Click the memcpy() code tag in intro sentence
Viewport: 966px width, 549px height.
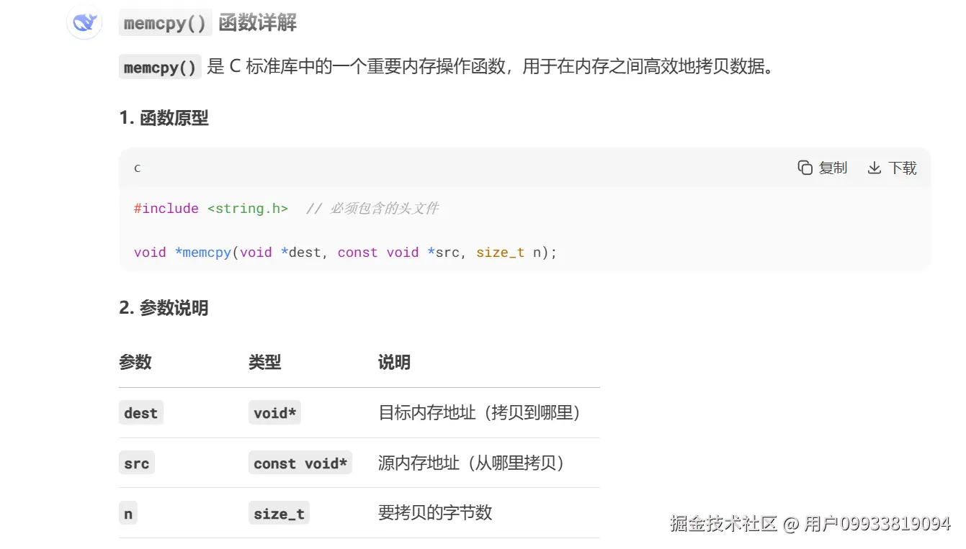(160, 68)
